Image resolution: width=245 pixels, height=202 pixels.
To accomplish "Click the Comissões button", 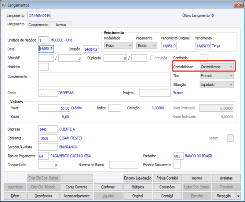I will 167,187.
